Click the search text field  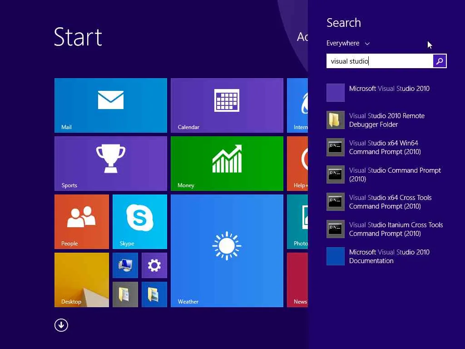click(x=380, y=61)
